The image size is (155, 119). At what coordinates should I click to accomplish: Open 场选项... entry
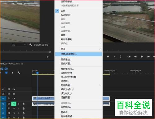pos(78,81)
